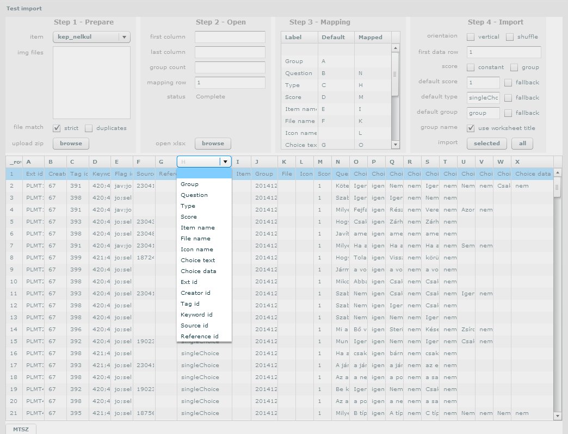Screen dimensions: 568x434
Task: Select 'Question' from the open dropdown list
Action: tap(194, 195)
